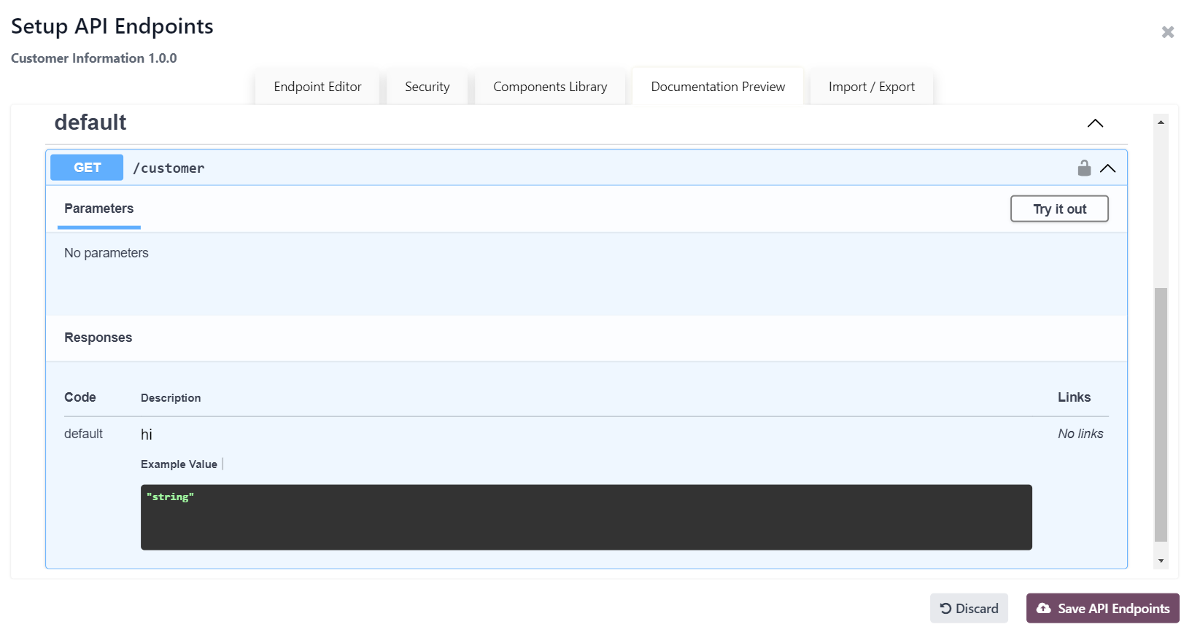
Task: Open the Endpoint Editor tab
Action: [317, 87]
